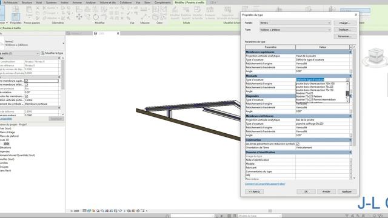Select Élévations in project browser
The width and height of the screenshot is (388, 218).
coord(5,148)
